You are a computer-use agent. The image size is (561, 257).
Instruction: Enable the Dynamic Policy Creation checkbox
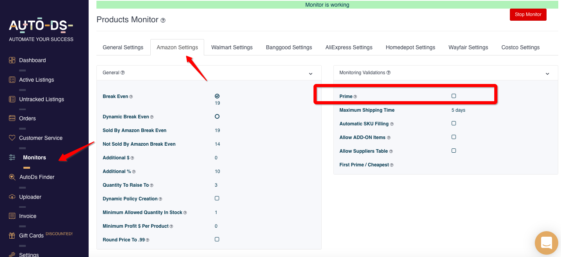pyautogui.click(x=217, y=198)
